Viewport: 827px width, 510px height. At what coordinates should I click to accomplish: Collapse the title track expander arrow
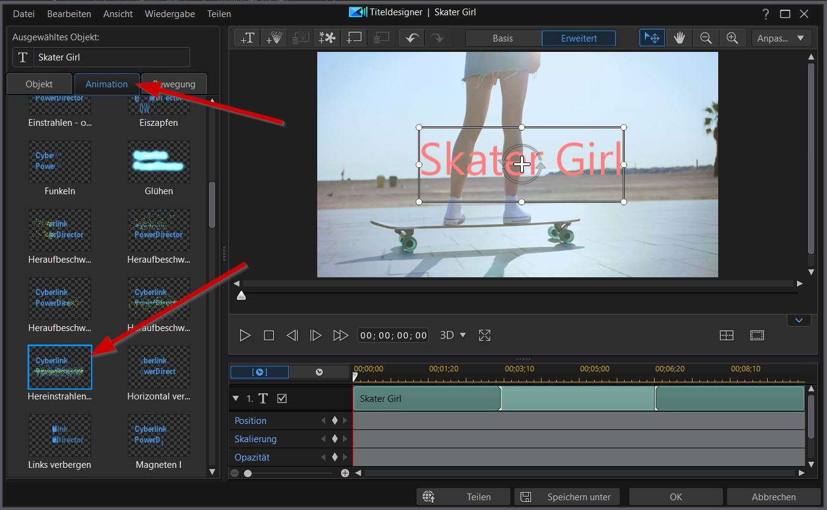pyautogui.click(x=237, y=398)
